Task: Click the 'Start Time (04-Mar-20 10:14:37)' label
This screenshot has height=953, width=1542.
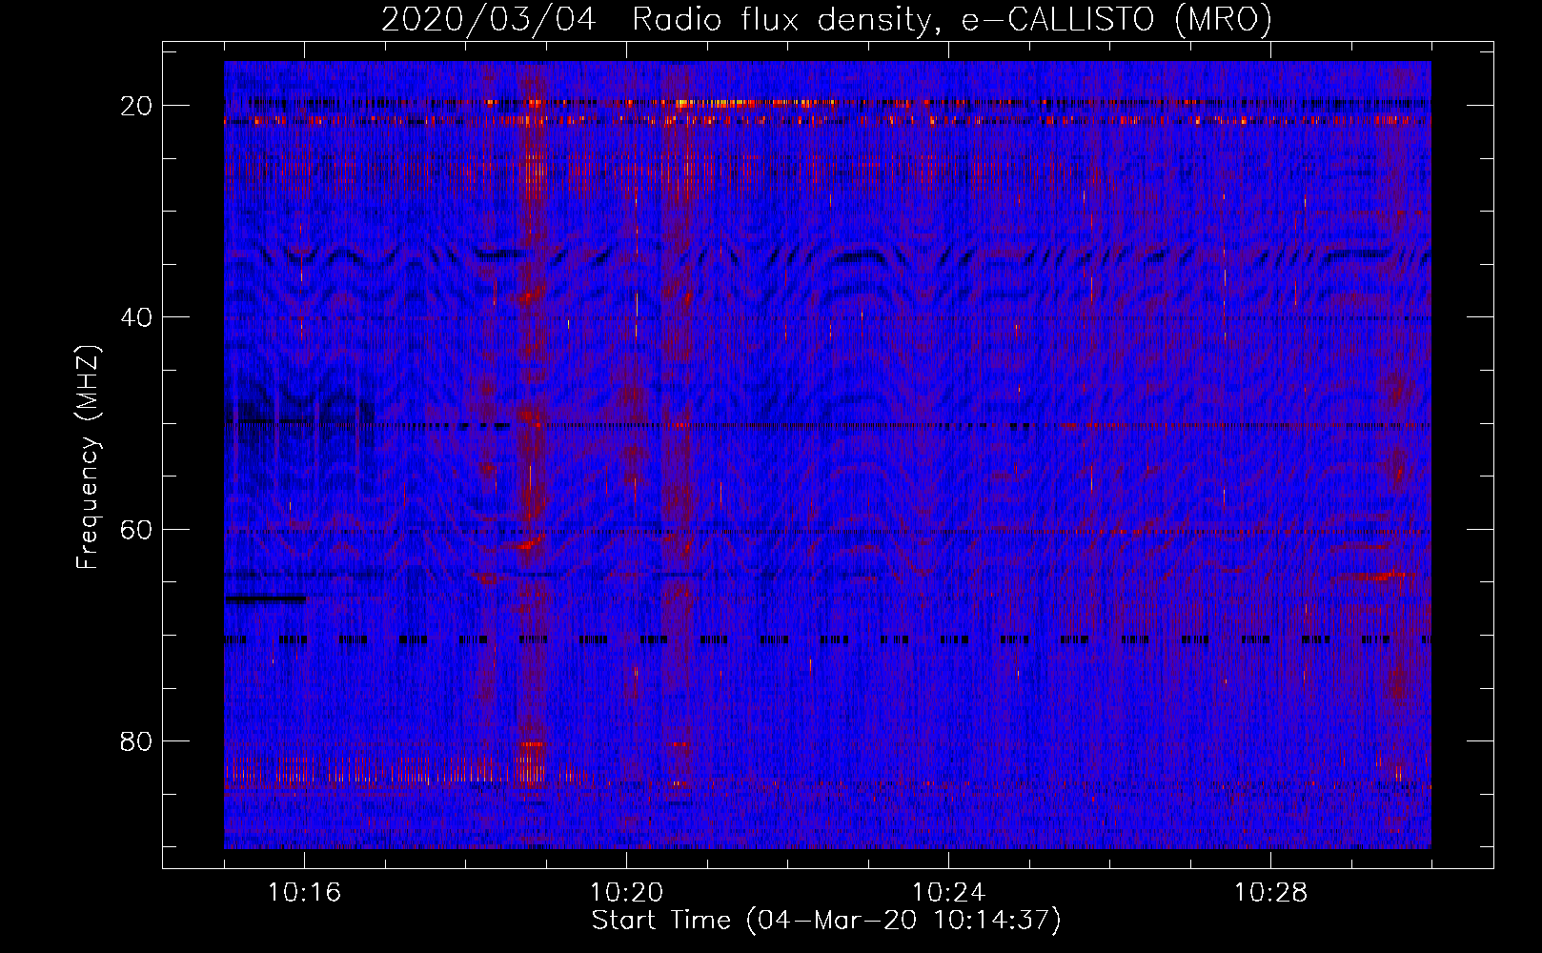Action: point(826,921)
